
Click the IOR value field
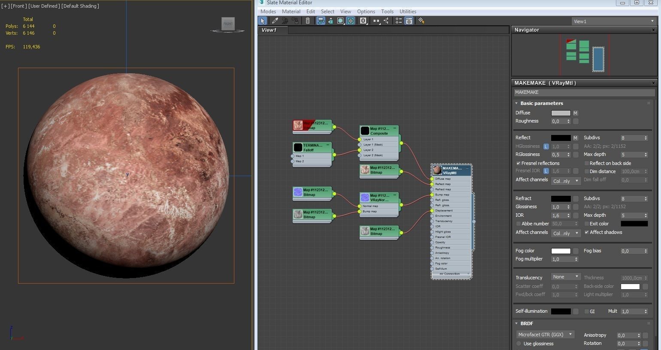(558, 215)
